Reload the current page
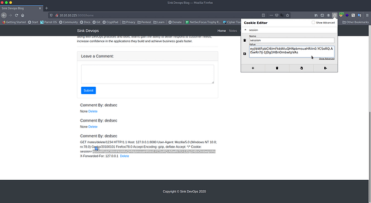The image size is (371, 203). 16,15
